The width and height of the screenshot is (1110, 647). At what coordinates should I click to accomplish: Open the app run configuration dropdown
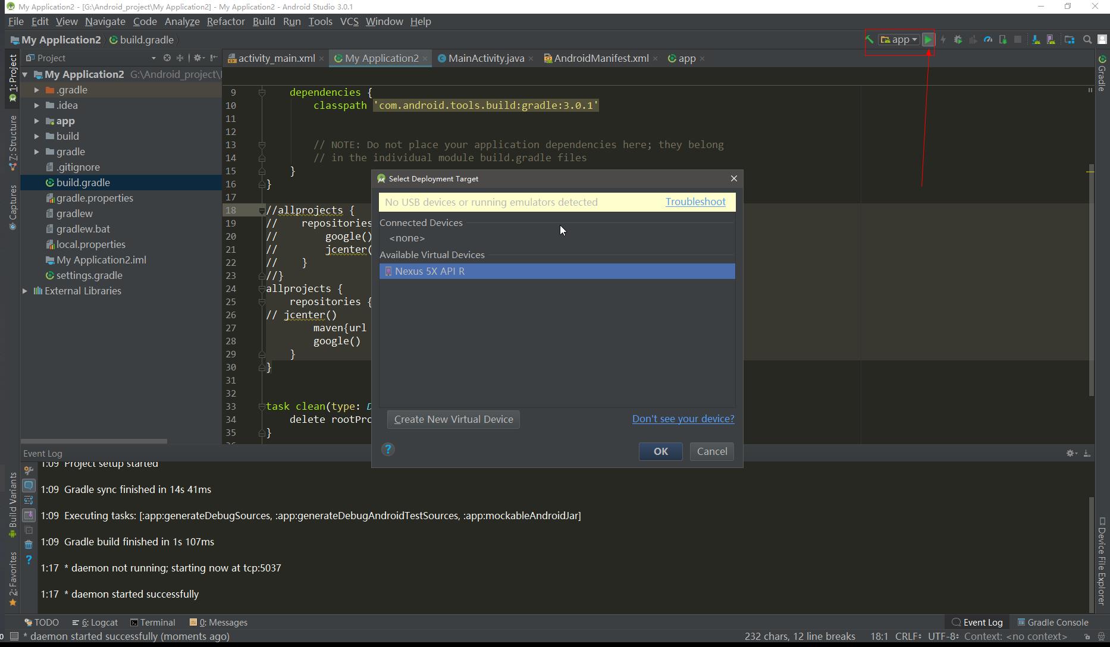coord(899,40)
